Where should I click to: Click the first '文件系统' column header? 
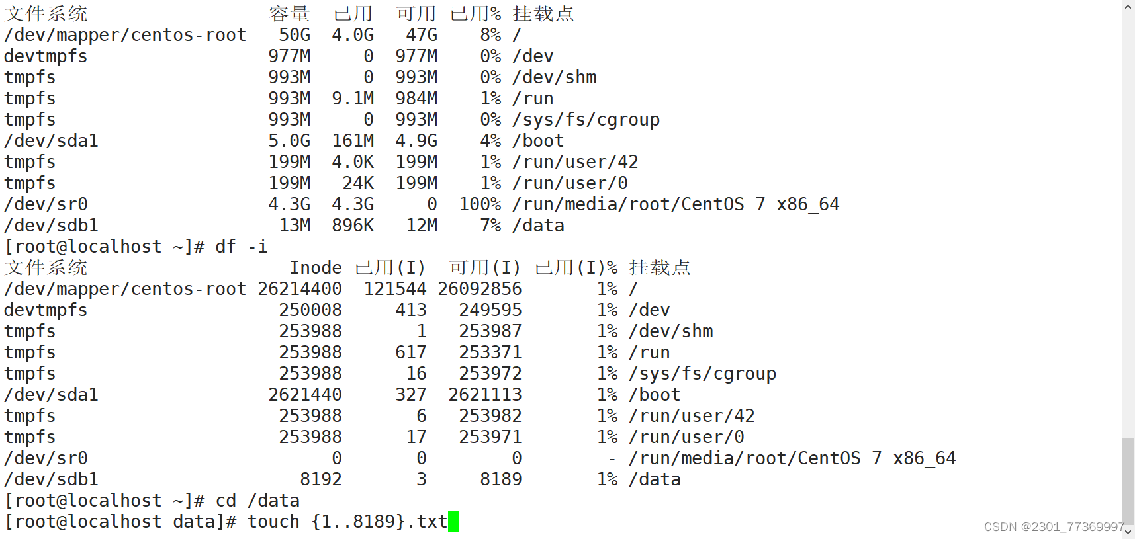[46, 14]
